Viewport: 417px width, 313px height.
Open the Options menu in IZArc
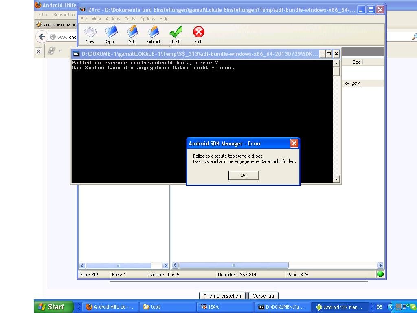pyautogui.click(x=147, y=19)
